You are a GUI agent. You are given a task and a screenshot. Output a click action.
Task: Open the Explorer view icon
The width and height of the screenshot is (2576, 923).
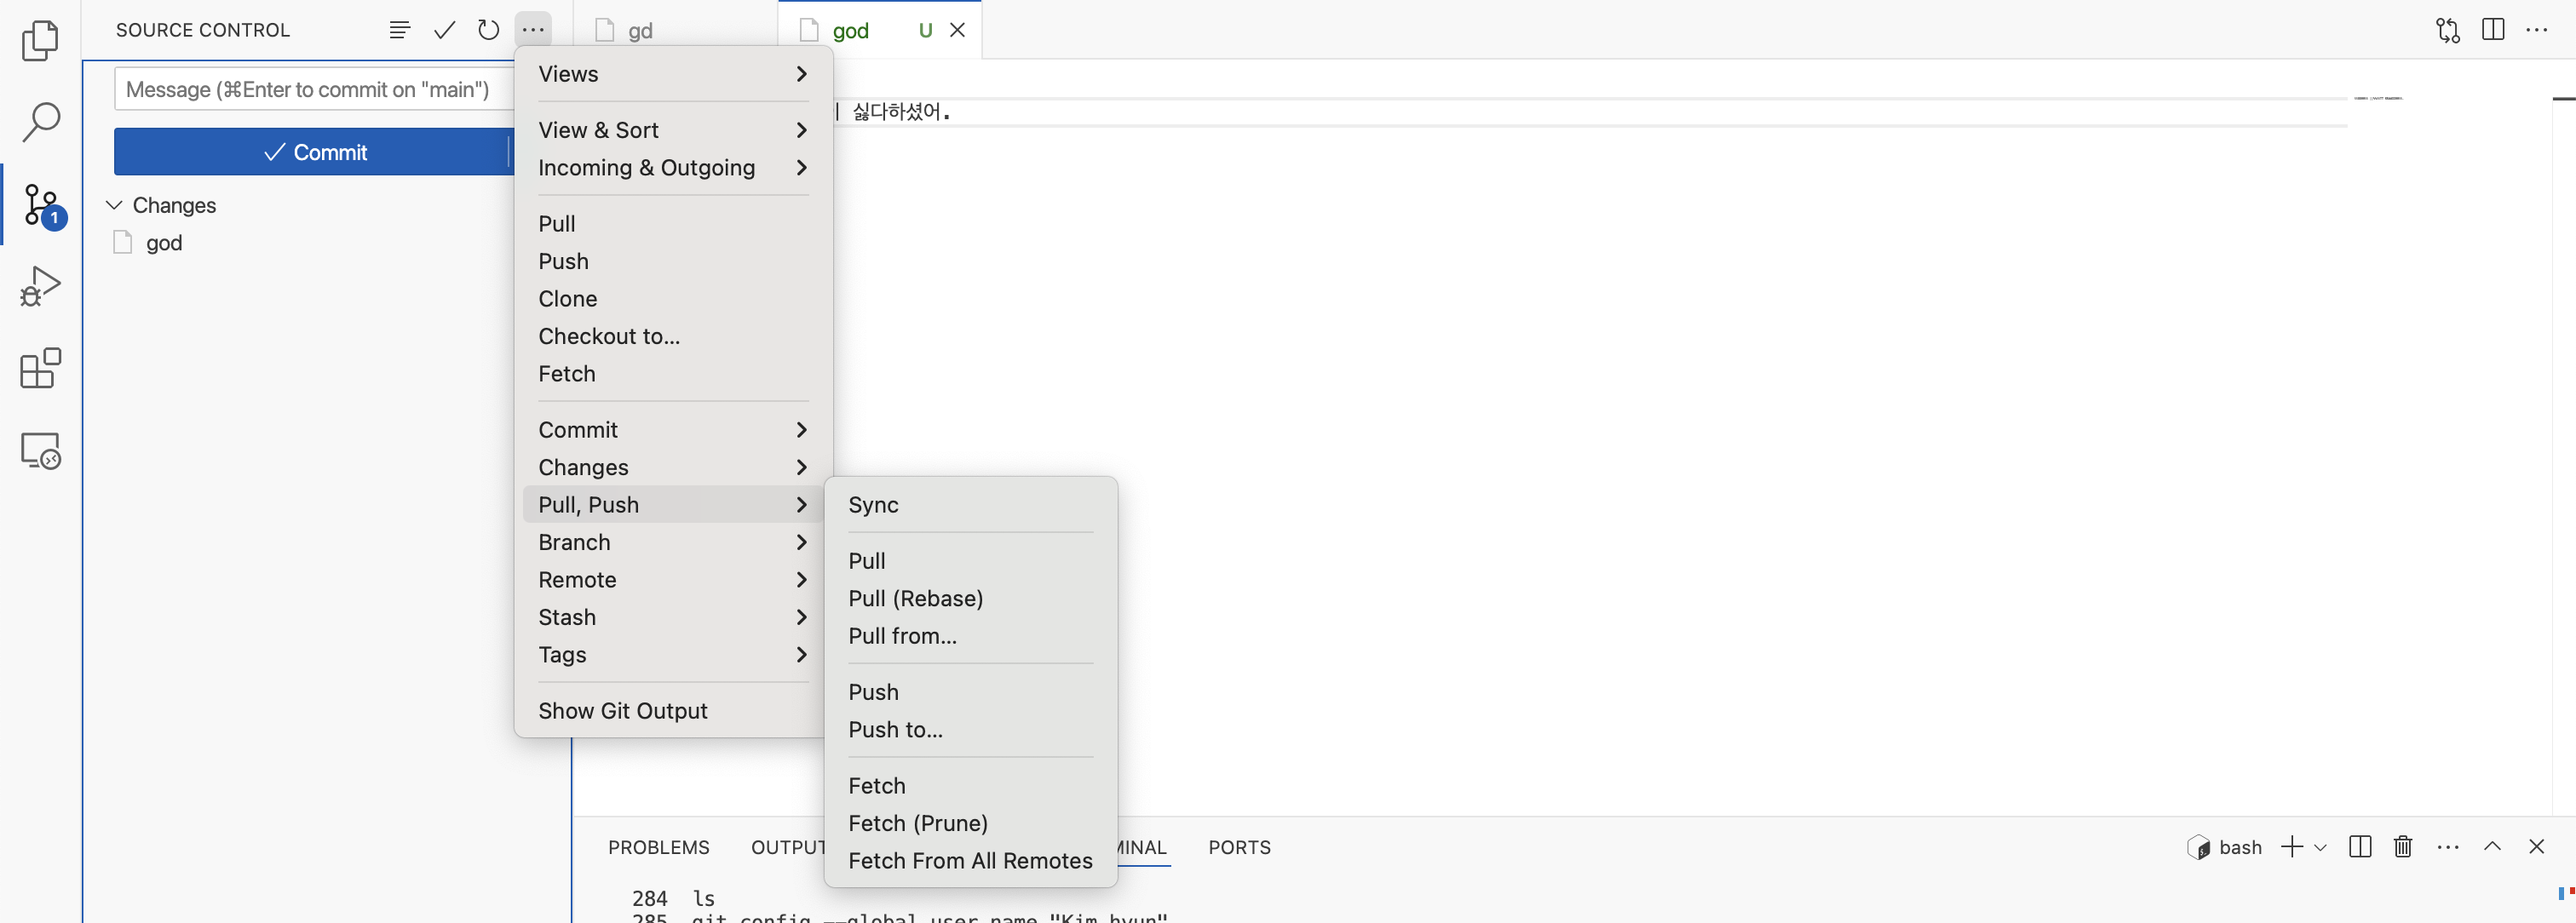pyautogui.click(x=40, y=40)
